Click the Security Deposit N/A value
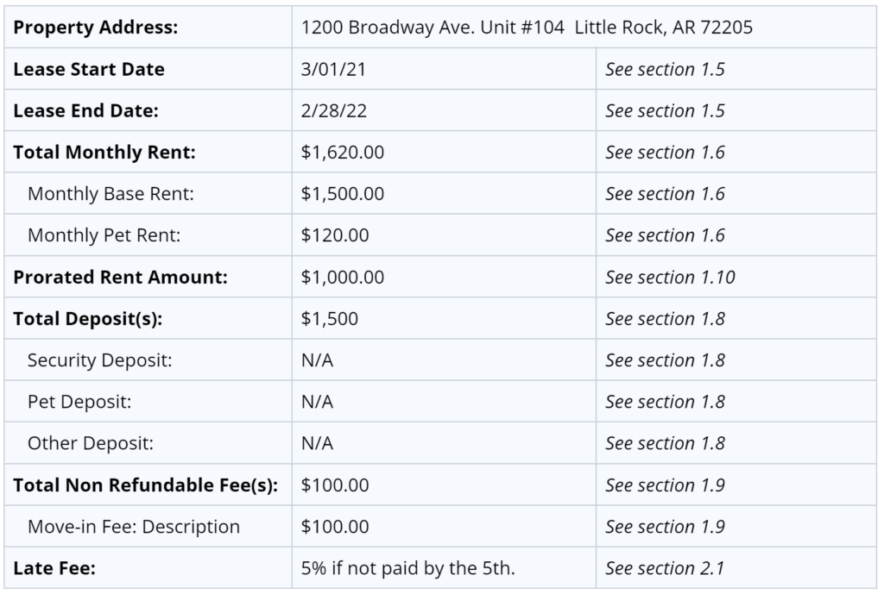This screenshot has width=884, height=594. click(x=317, y=360)
